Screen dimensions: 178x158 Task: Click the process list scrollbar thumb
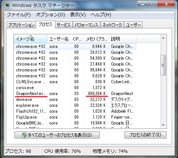163,65
